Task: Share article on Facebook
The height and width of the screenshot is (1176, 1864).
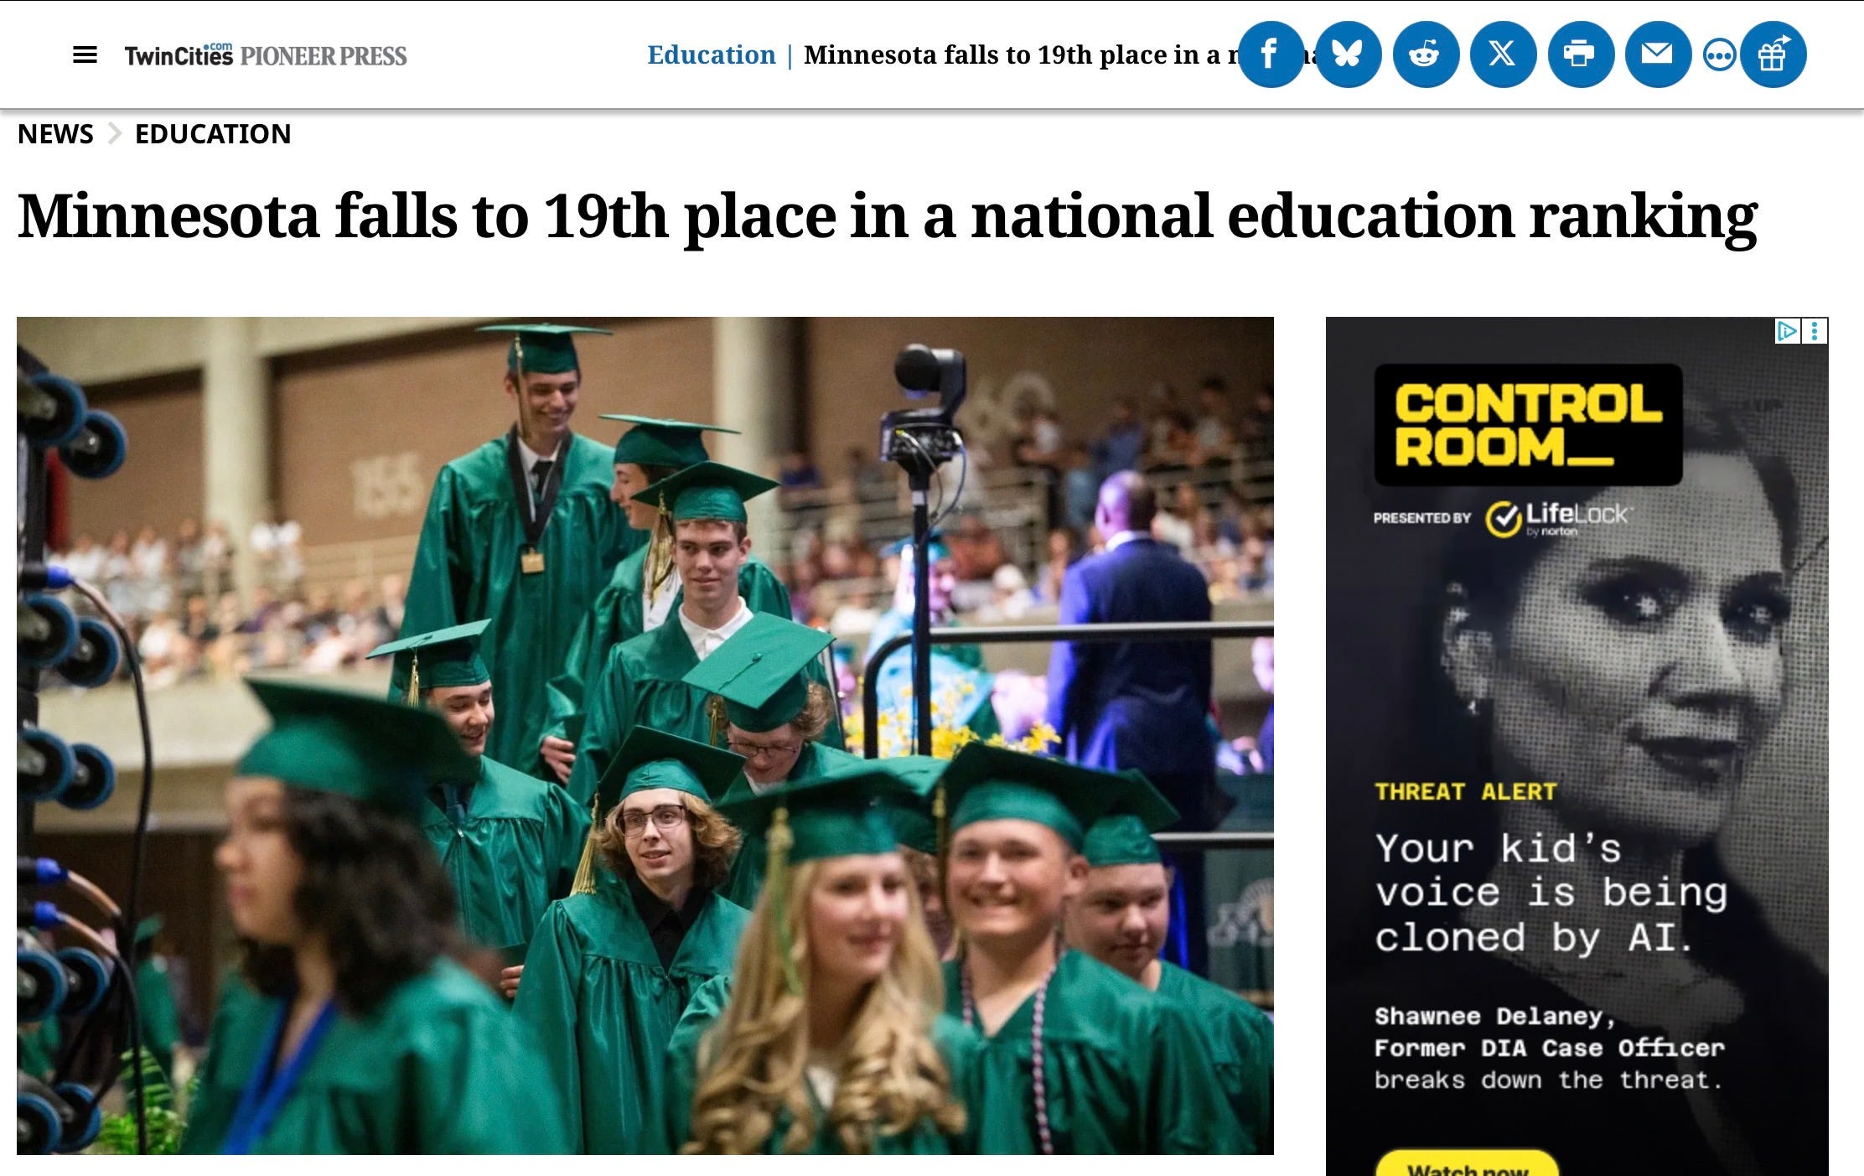Action: [x=1271, y=54]
